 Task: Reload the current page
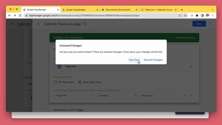pyautogui.click(x=20, y=15)
